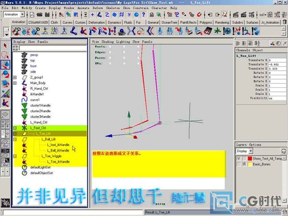Toggle V visibility of Show_Test_All_Temp layer
This screenshot has height=216, width=288.
pos(239,159)
